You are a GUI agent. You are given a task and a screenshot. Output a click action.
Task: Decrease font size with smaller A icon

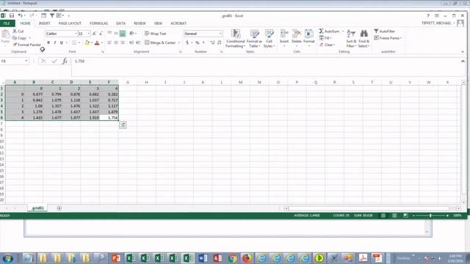tap(101, 34)
